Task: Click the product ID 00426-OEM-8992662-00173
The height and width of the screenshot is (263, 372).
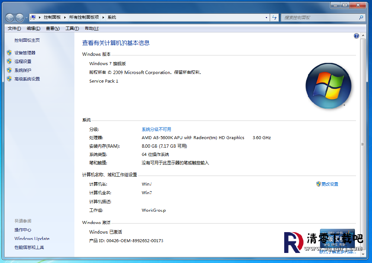Action: [x=135, y=241]
